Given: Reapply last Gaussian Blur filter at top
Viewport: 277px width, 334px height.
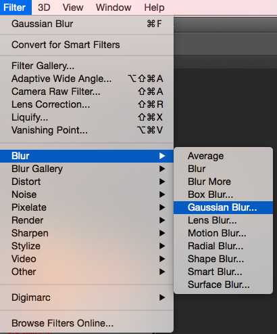Looking at the screenshot, I should 86,24.
